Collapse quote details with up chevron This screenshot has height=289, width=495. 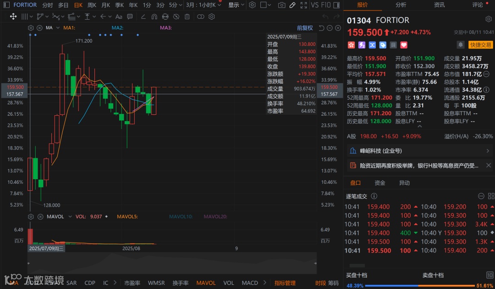[x=419, y=126]
